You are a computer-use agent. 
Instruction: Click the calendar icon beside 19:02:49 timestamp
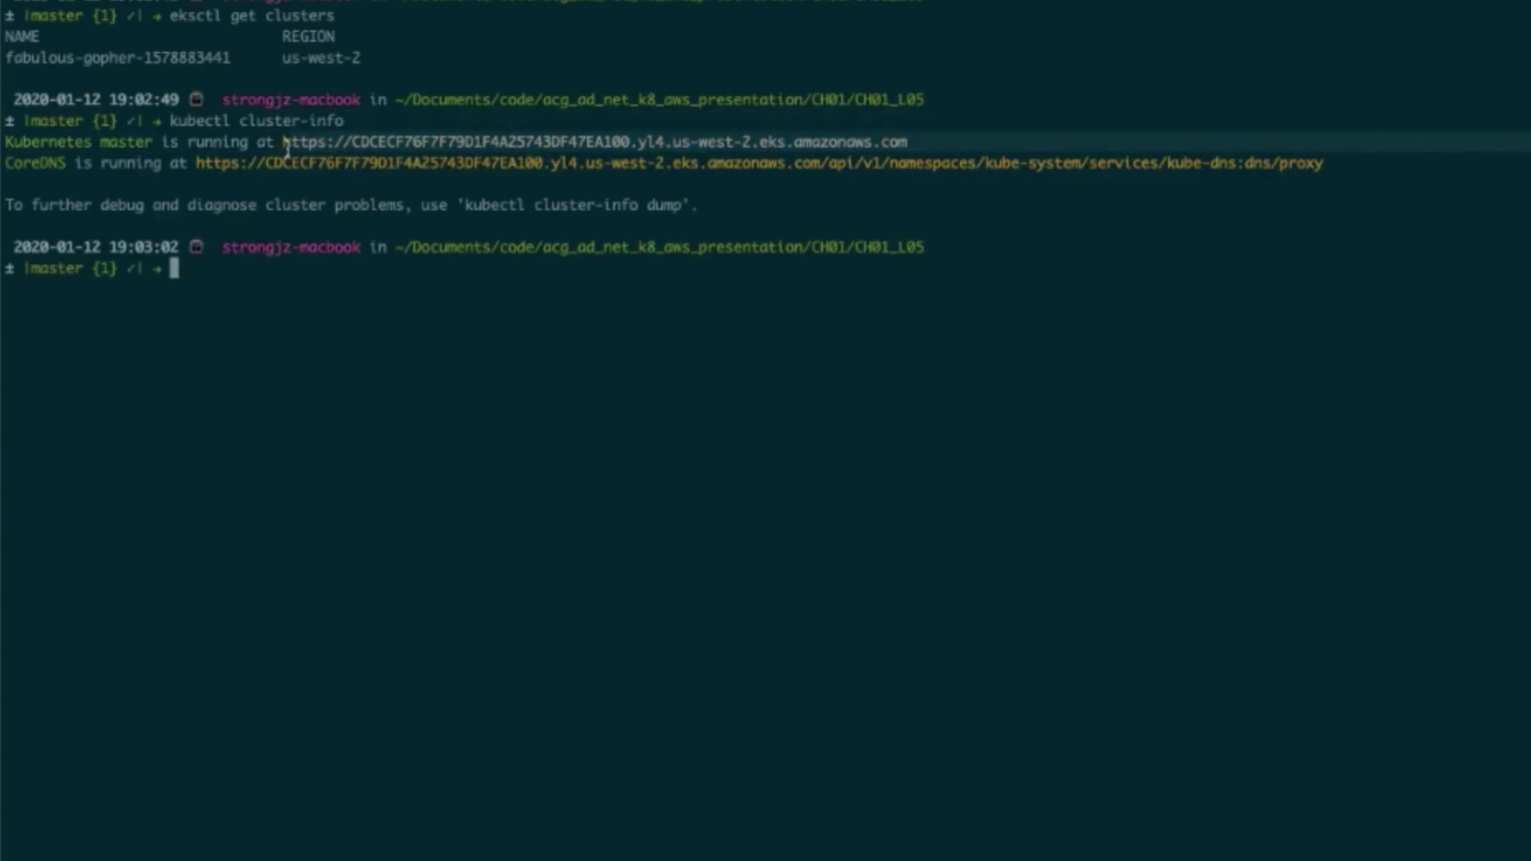click(x=196, y=100)
